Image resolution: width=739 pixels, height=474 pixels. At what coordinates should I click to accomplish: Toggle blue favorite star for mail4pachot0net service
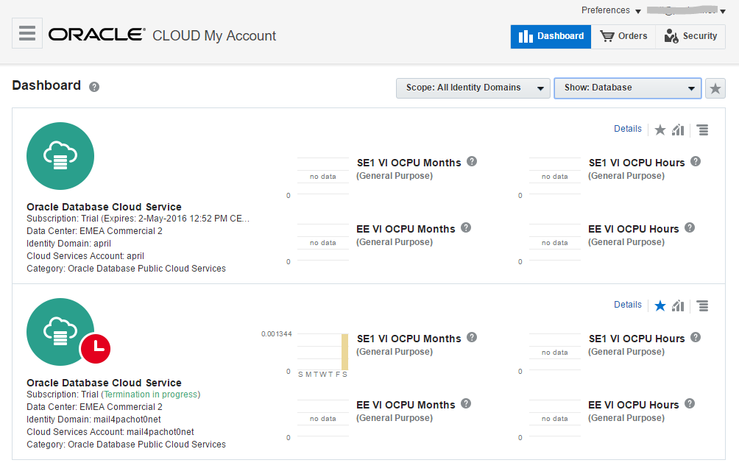tap(660, 305)
